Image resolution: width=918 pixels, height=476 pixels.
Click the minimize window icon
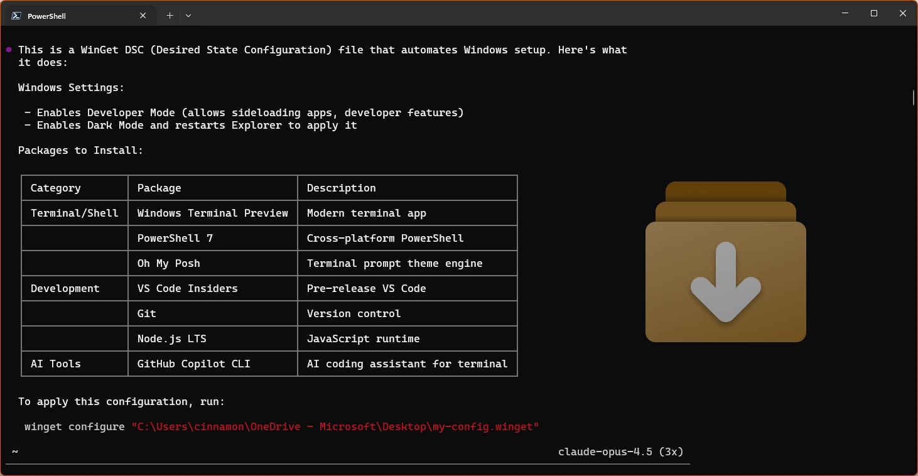pyautogui.click(x=845, y=13)
